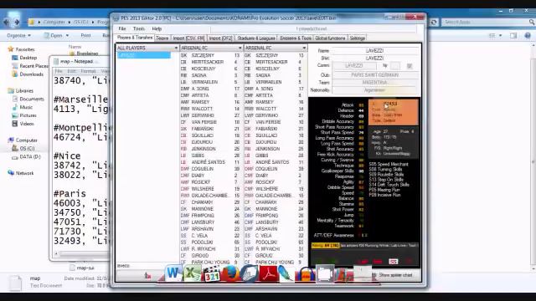Select GIROUD in right squad list

pos(274,256)
